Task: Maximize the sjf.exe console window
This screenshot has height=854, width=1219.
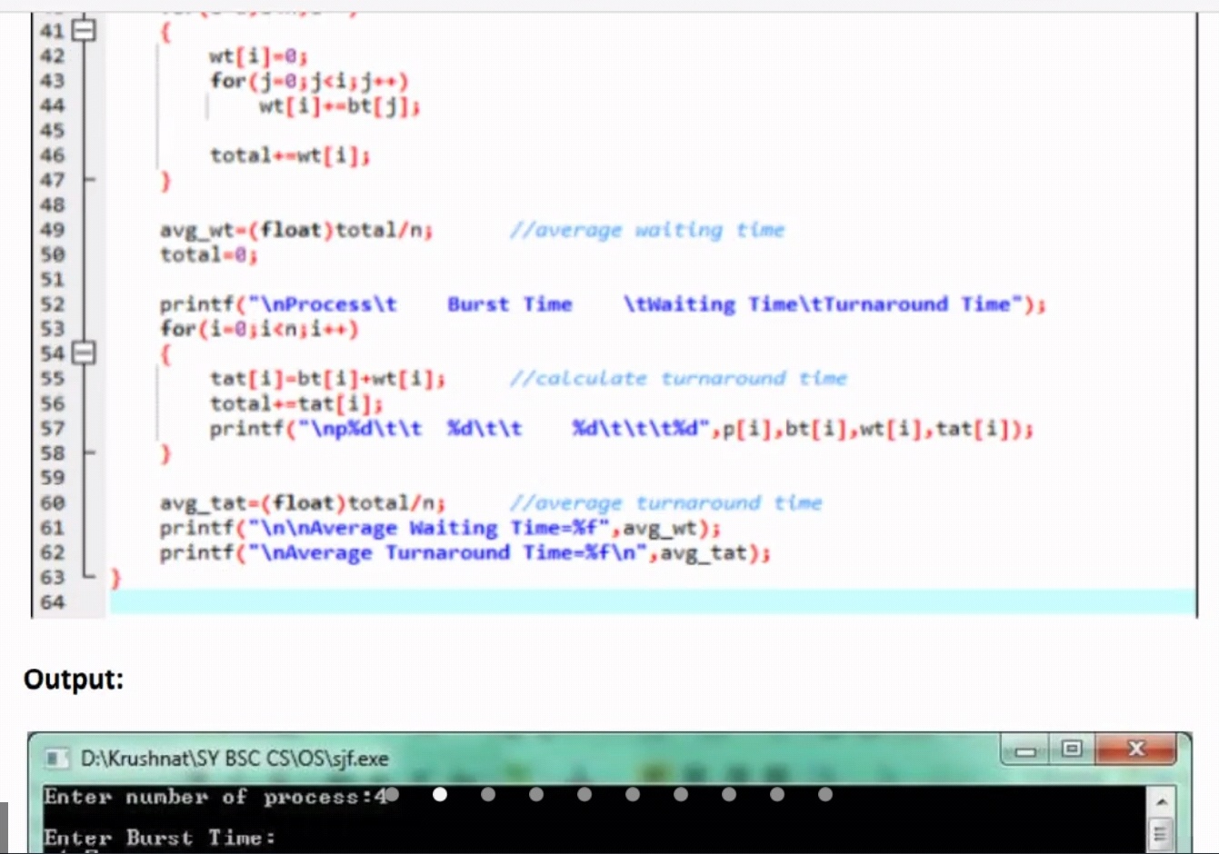Action: [1072, 750]
